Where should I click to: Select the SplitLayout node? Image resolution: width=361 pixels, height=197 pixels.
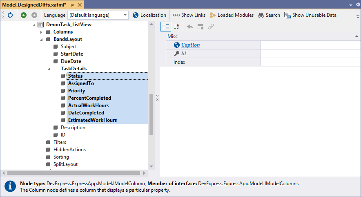65,165
